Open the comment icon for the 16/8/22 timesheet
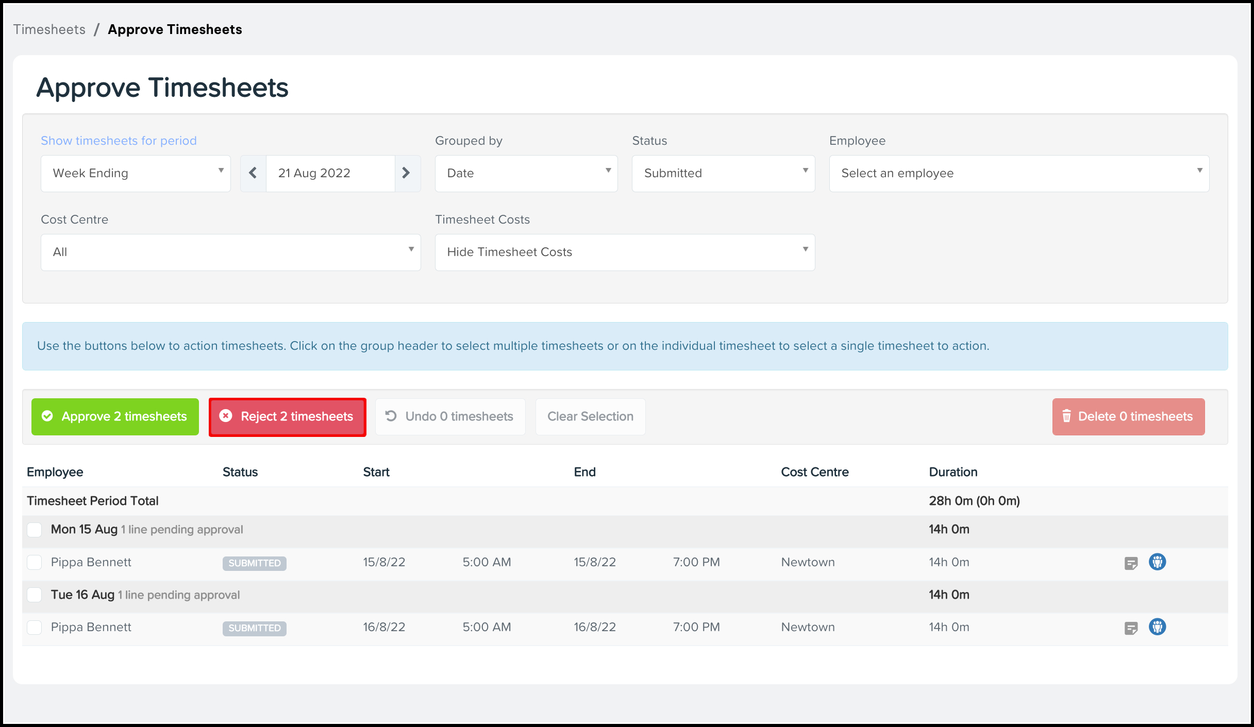 pyautogui.click(x=1131, y=628)
